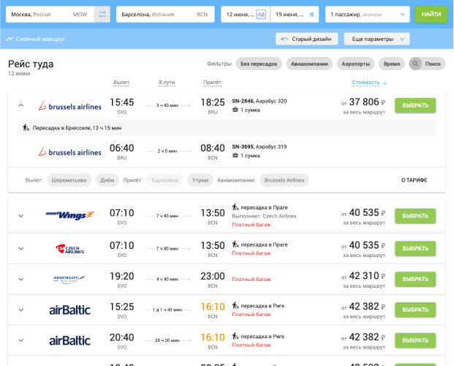Toggle the 'Без пересадок' nonstop filter

pyautogui.click(x=260, y=64)
